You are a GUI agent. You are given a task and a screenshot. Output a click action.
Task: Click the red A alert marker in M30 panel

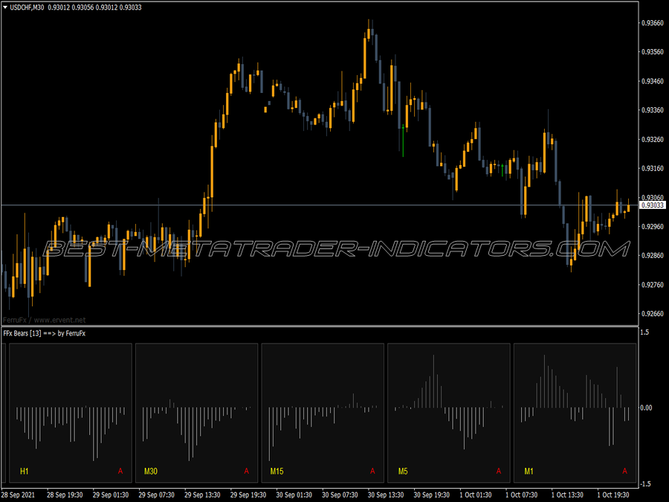[246, 472]
